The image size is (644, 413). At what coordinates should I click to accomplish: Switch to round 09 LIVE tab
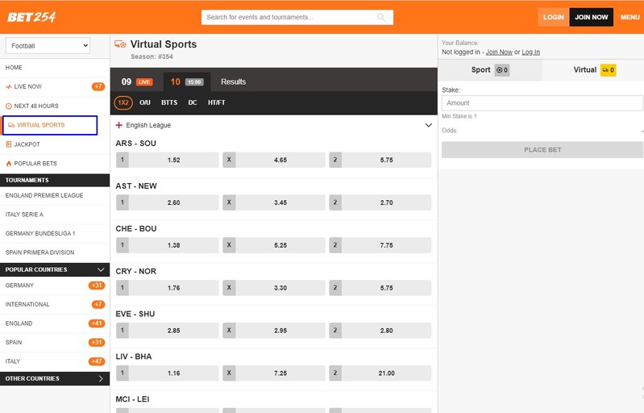point(137,81)
